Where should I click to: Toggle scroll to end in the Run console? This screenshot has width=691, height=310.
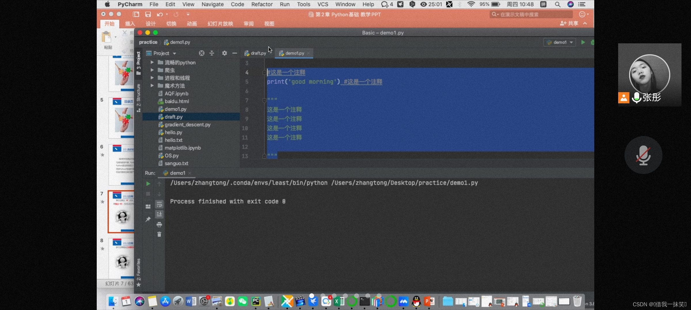tap(159, 214)
